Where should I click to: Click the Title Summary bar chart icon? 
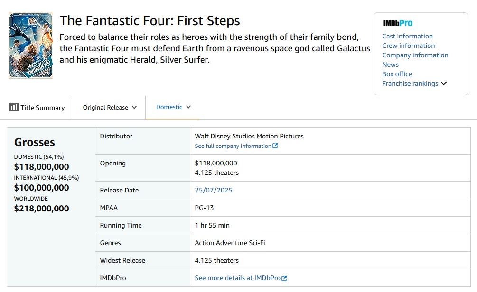(x=14, y=107)
